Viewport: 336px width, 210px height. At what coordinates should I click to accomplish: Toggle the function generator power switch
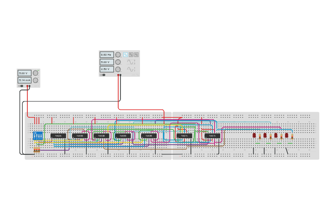(103, 75)
